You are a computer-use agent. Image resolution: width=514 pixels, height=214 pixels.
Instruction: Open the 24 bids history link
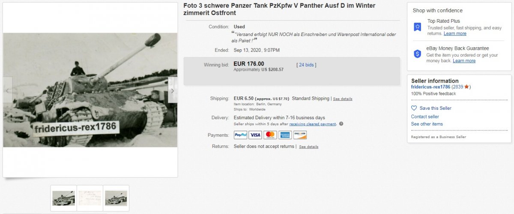(306, 65)
